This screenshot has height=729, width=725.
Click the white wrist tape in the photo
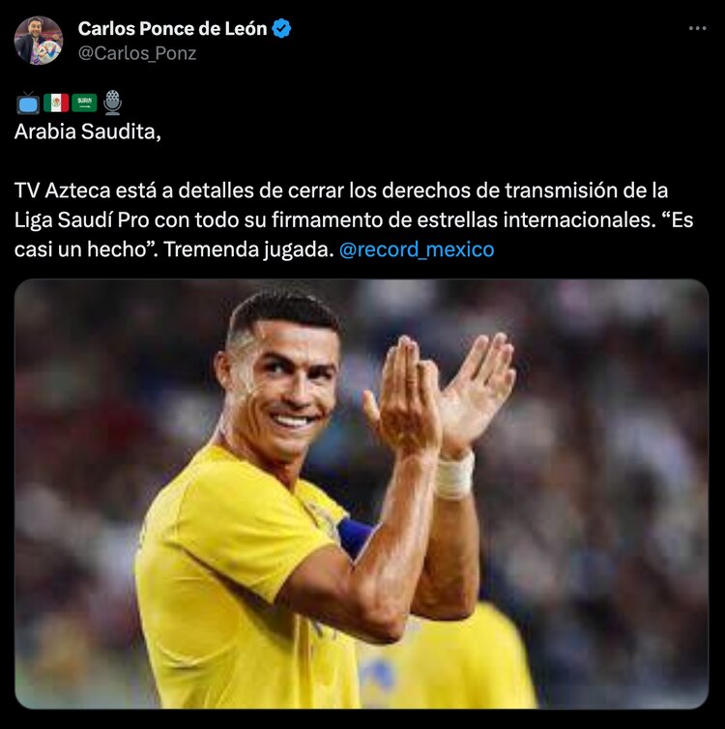pyautogui.click(x=455, y=475)
